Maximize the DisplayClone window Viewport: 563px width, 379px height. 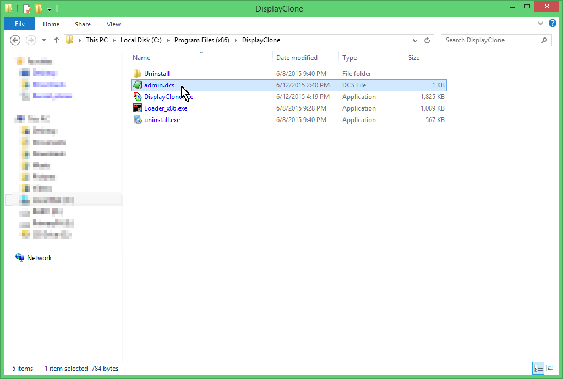527,7
